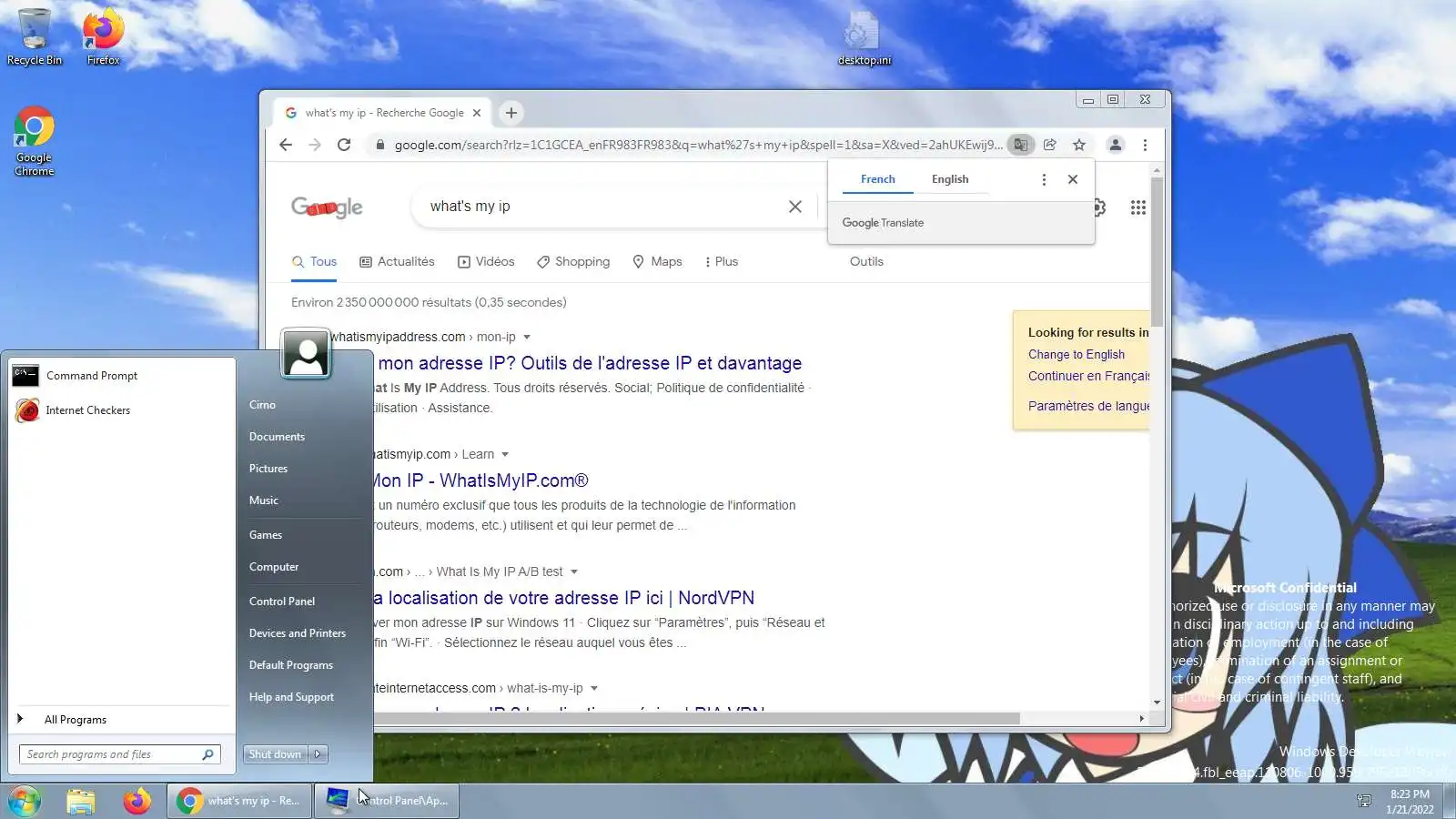Open Google apps grid
This screenshot has height=819, width=1456.
[1138, 207]
